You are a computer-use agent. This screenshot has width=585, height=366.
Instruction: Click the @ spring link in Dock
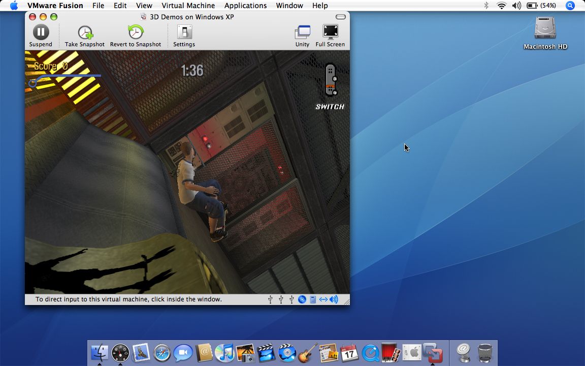click(463, 353)
